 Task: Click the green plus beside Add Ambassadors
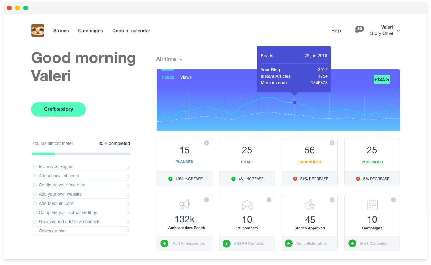pos(164,244)
